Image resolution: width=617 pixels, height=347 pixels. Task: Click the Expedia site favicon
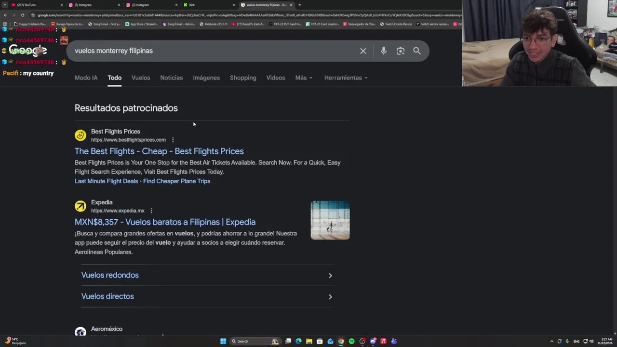coord(80,206)
